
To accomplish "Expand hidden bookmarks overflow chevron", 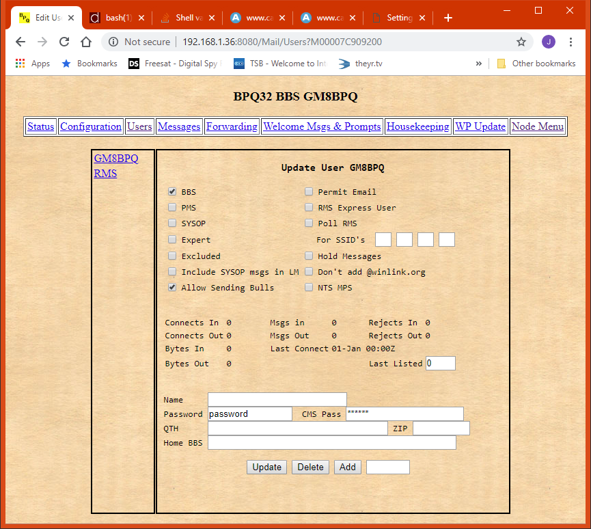I will [479, 64].
